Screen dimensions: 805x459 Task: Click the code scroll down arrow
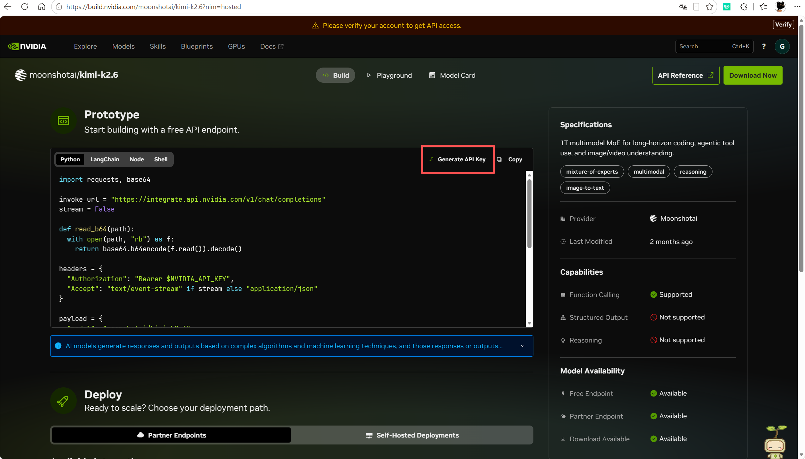(530, 323)
